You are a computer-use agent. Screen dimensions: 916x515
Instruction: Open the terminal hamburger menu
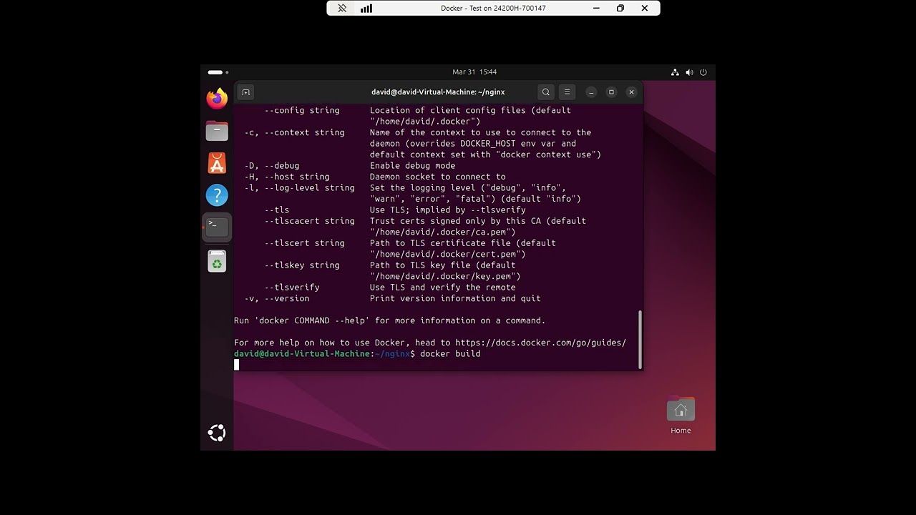pyautogui.click(x=567, y=92)
